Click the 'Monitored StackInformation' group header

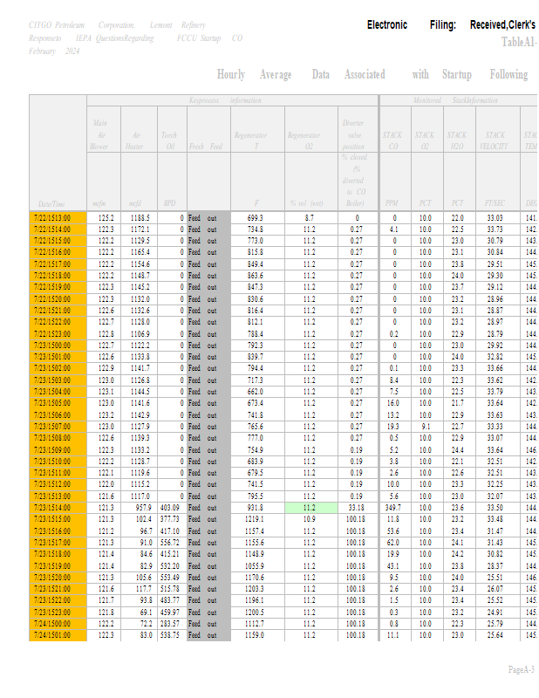(x=455, y=100)
